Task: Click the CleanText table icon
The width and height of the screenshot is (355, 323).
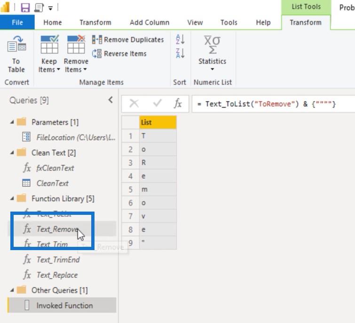Action: tap(26, 183)
